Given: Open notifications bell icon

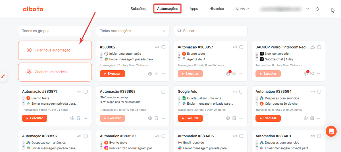Looking at the screenshot, I should pos(317,9).
